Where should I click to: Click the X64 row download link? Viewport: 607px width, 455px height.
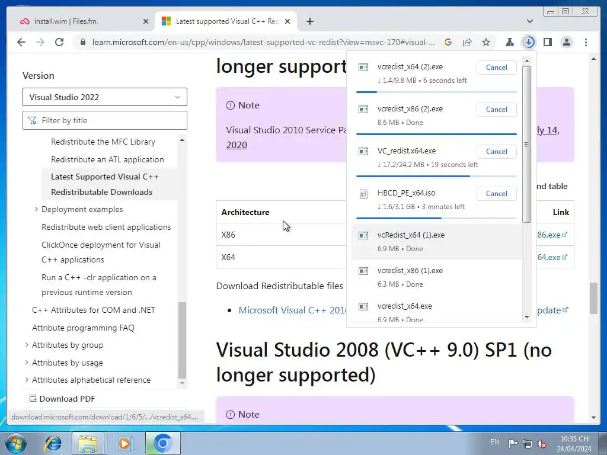point(552,257)
